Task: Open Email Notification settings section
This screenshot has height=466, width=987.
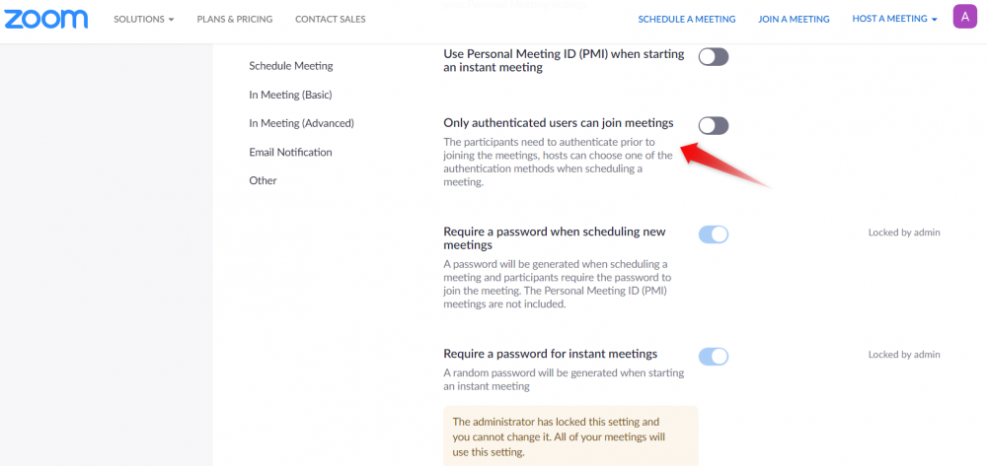Action: (x=290, y=152)
